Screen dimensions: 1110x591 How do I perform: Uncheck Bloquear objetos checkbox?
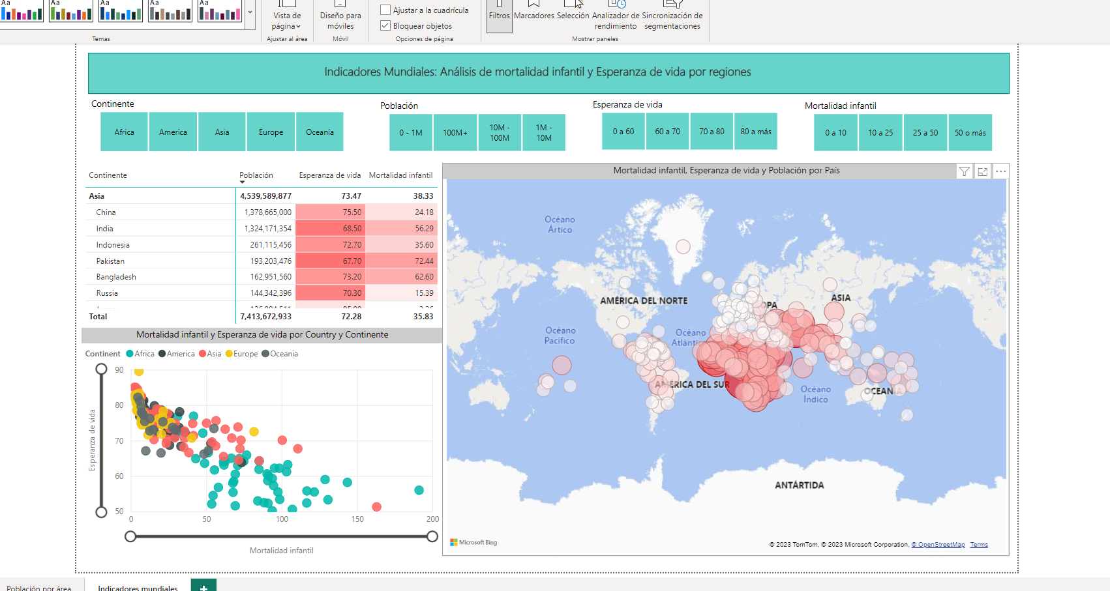click(385, 26)
